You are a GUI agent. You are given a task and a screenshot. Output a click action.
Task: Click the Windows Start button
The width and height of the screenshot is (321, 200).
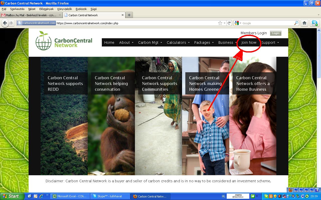click(12, 196)
